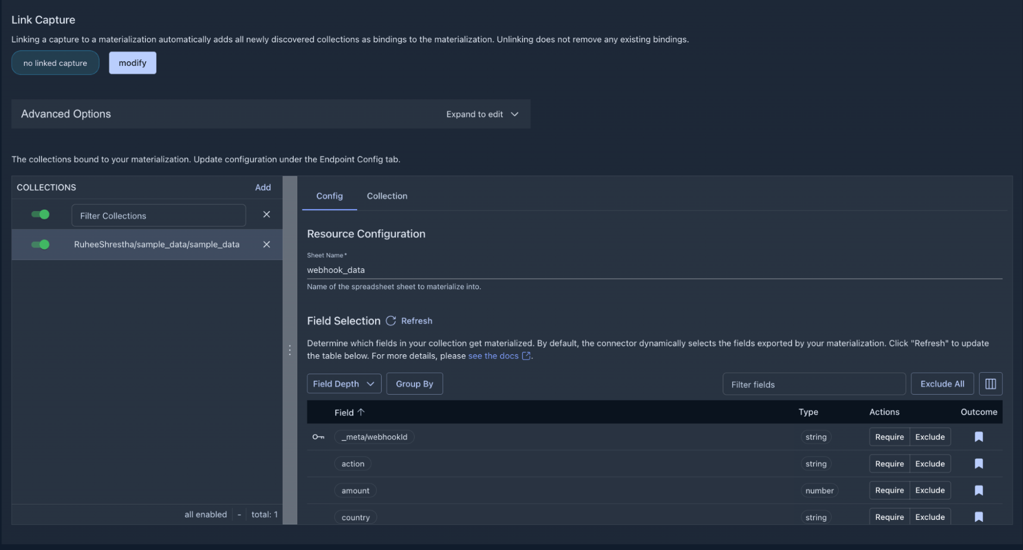1023x550 pixels.
Task: Click the vertical dots panel resize handle
Action: click(290, 350)
